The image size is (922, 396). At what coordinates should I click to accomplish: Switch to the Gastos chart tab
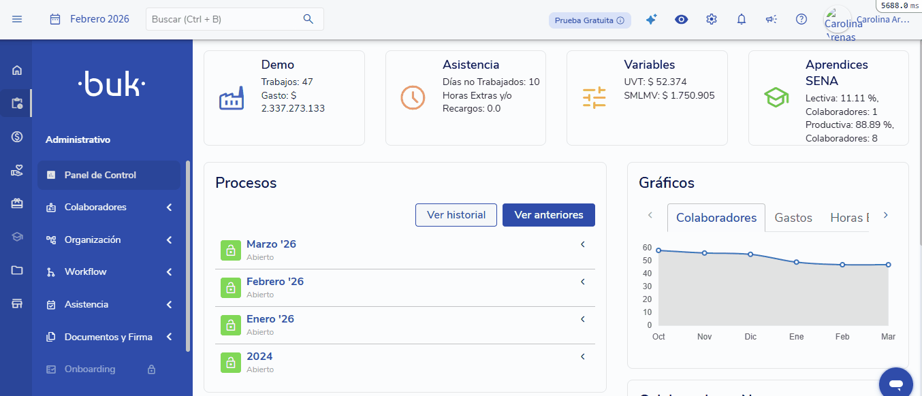pyautogui.click(x=793, y=218)
